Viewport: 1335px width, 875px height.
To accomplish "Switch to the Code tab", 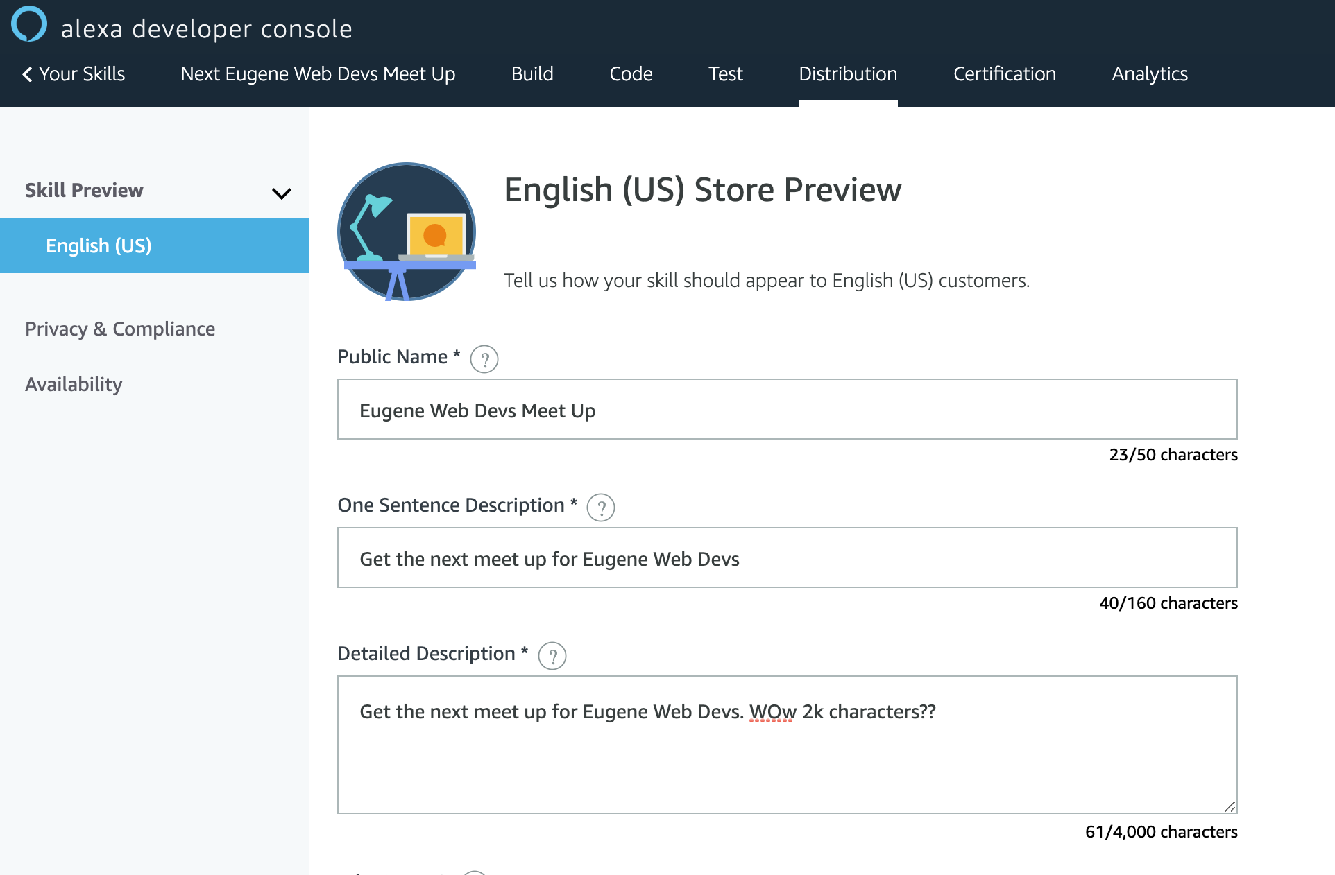I will coord(631,74).
